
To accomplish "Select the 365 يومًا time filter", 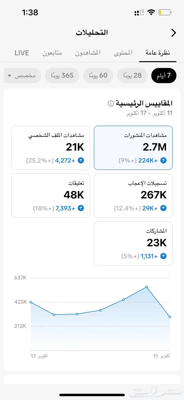I will (62, 76).
